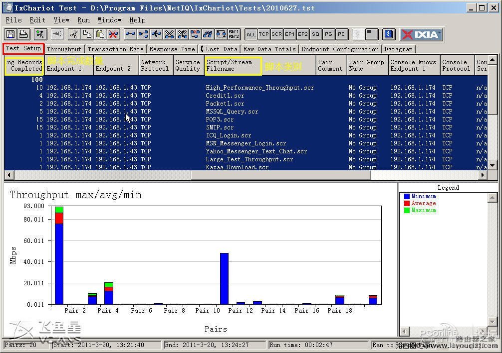Open the Window menu
502x353 pixels.
[x=109, y=20]
